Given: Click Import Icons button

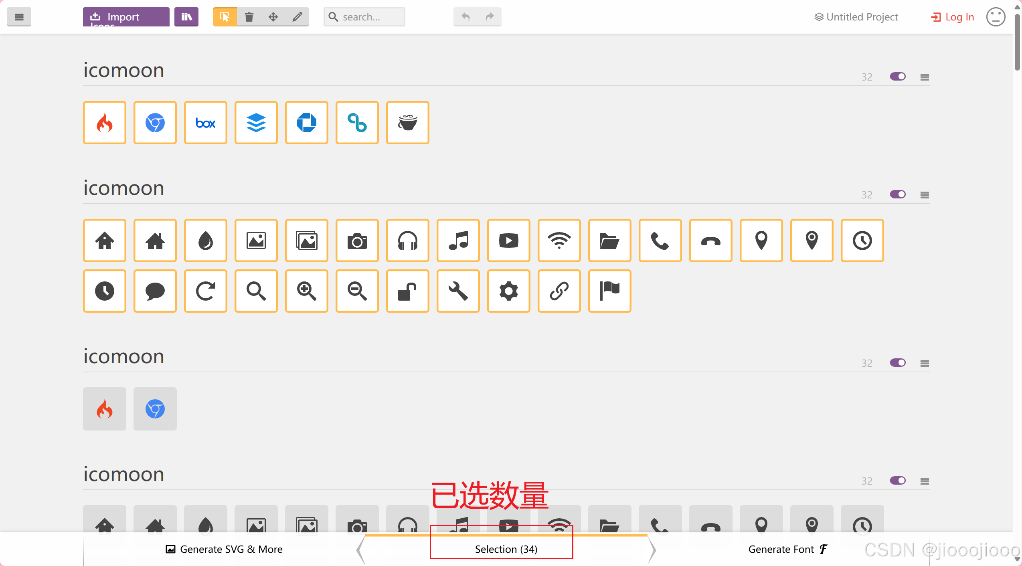Looking at the screenshot, I should coord(126,17).
